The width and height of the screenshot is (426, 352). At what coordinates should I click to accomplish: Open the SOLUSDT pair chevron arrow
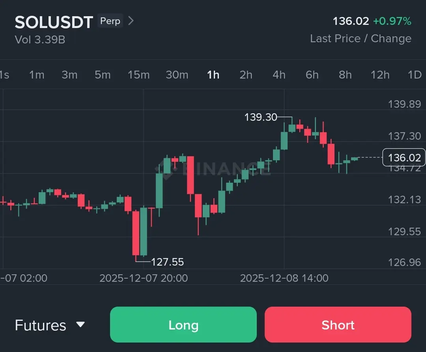tap(131, 21)
